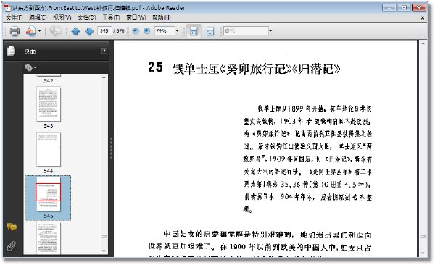Image resolution: width=435 pixels, height=265 pixels.
Task: Click the thumbnail label 542
Action: coord(49,81)
